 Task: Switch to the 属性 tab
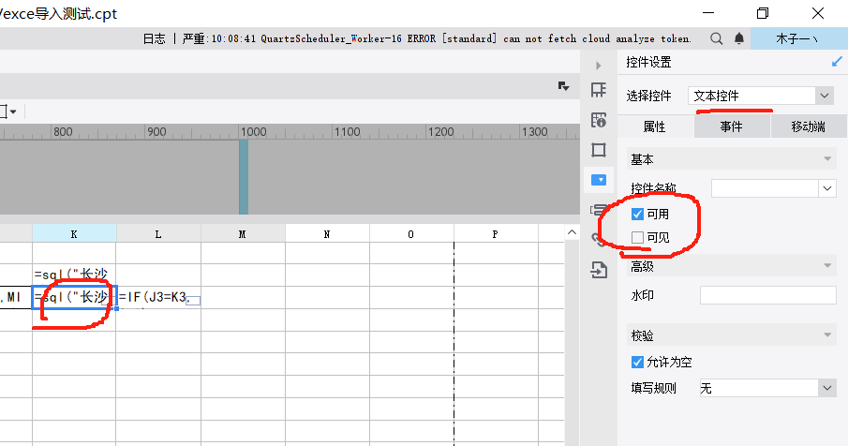[x=655, y=126]
